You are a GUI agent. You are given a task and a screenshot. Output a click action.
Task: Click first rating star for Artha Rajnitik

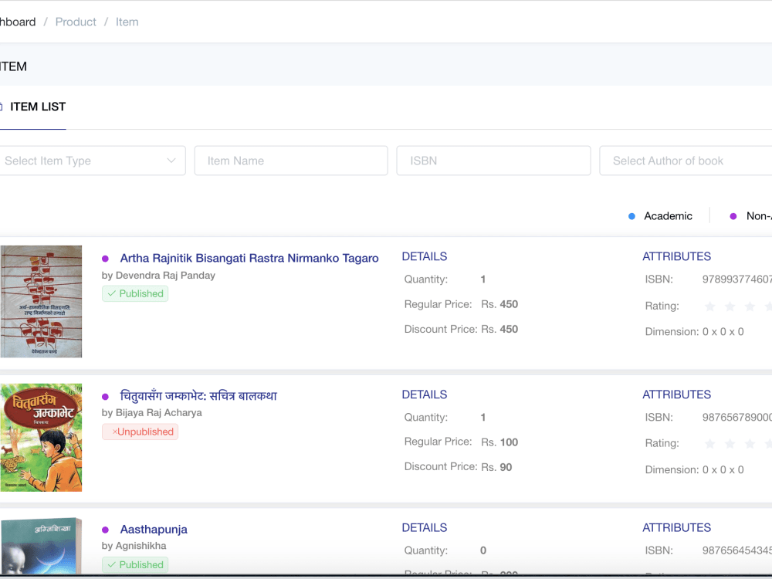tap(710, 306)
